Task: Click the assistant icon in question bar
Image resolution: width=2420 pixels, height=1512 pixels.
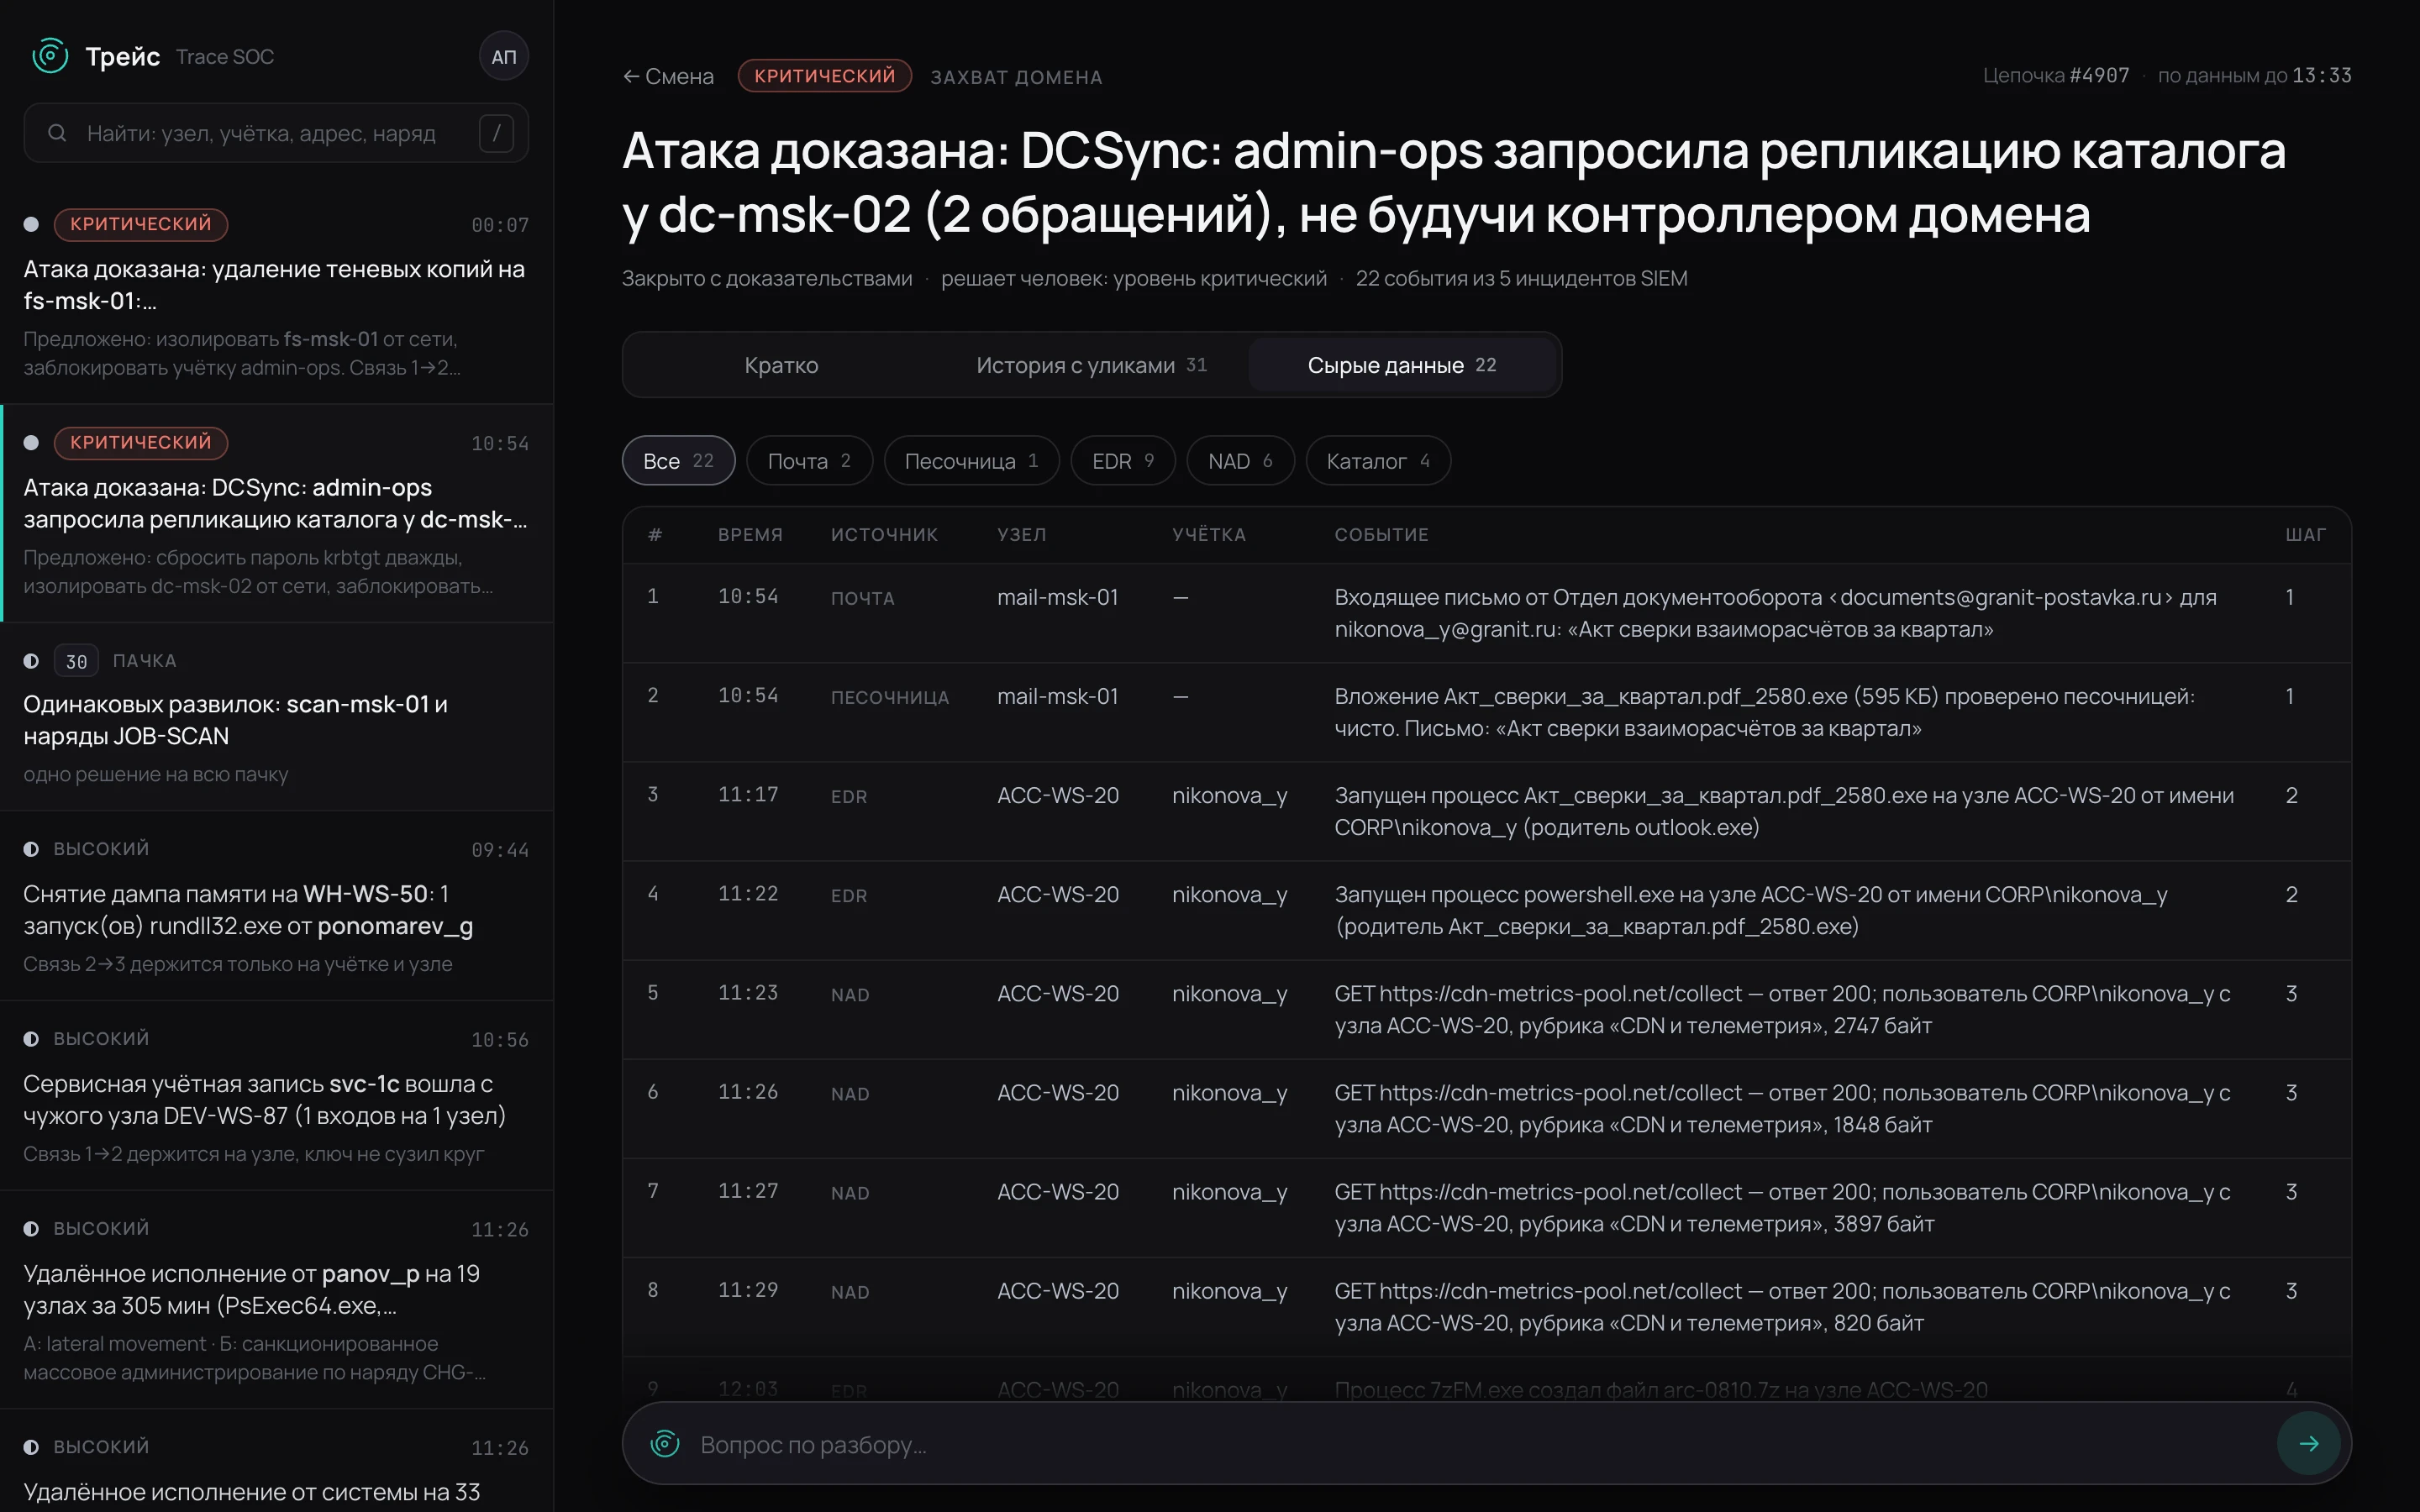Action: click(x=665, y=1443)
